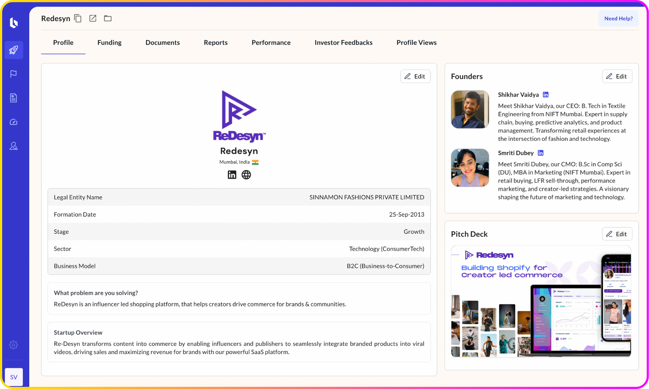Image resolution: width=649 pixels, height=389 pixels.
Task: Click the Legal Entity Name label
Action: click(78, 197)
